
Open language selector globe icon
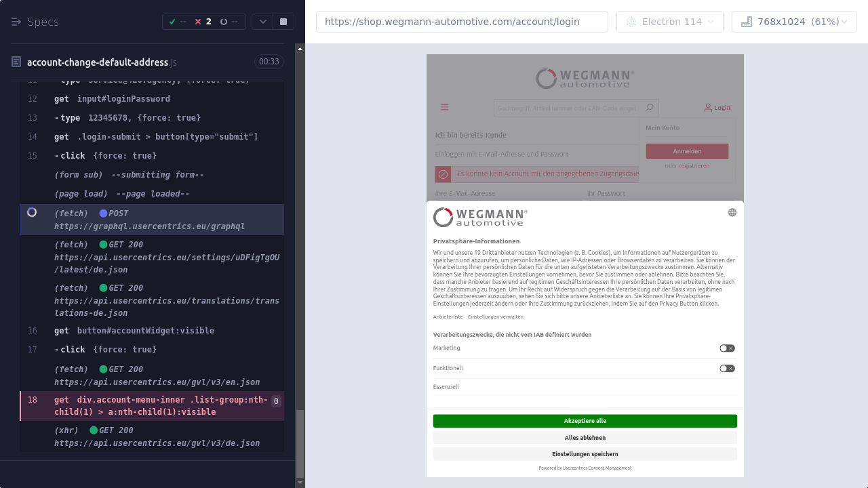[732, 212]
